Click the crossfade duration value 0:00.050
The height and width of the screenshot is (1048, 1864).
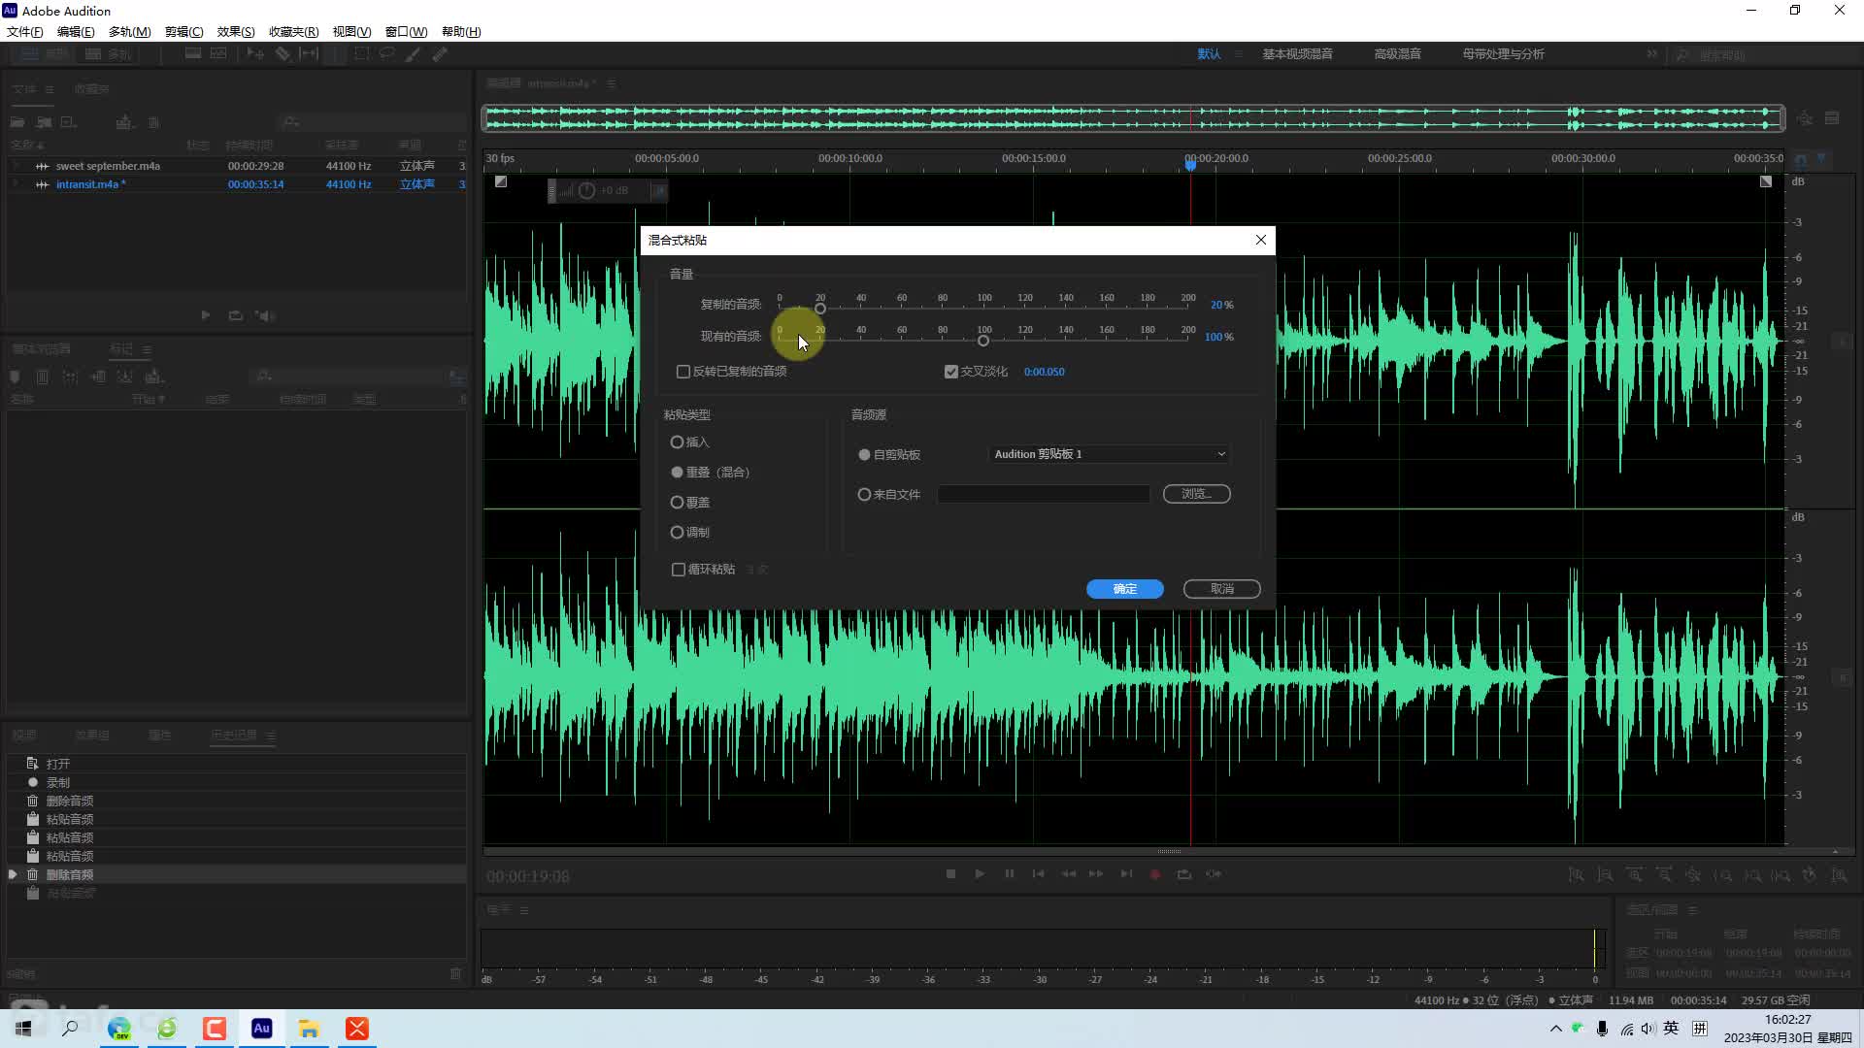coord(1044,372)
